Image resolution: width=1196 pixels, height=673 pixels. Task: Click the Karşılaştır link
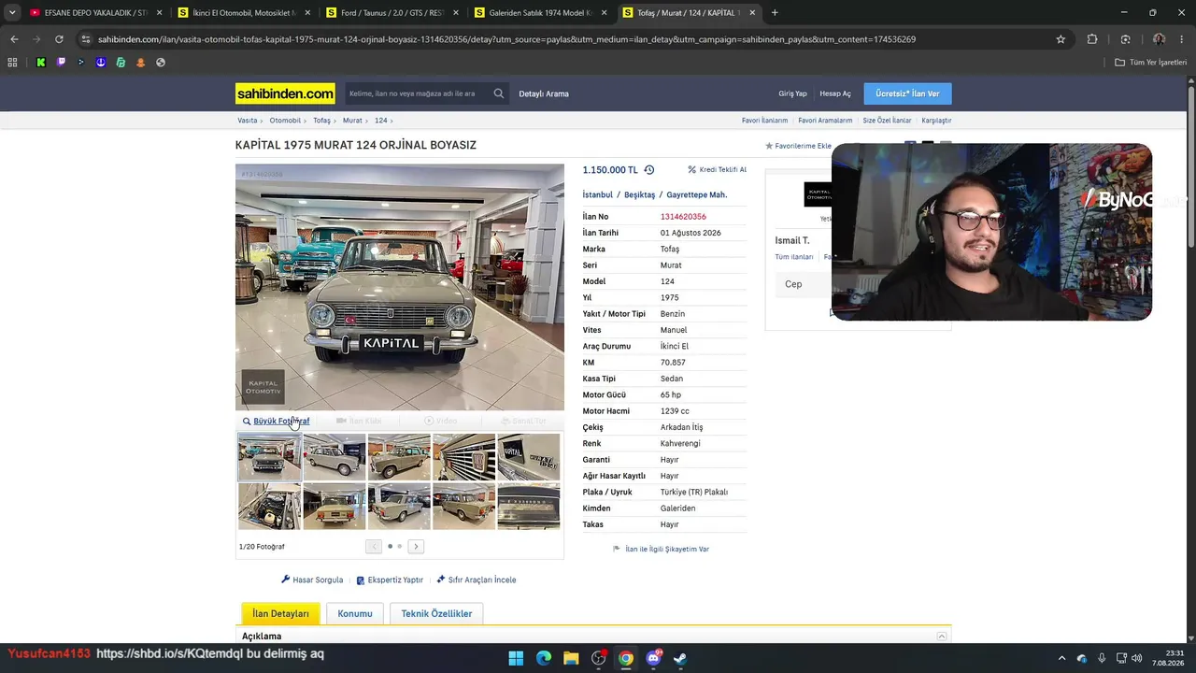click(936, 121)
